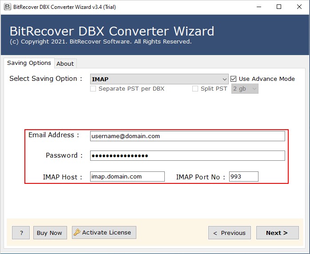Image resolution: width=310 pixels, height=254 pixels.
Task: Expand the Select Saving Option dropdown
Action: click(x=159, y=79)
